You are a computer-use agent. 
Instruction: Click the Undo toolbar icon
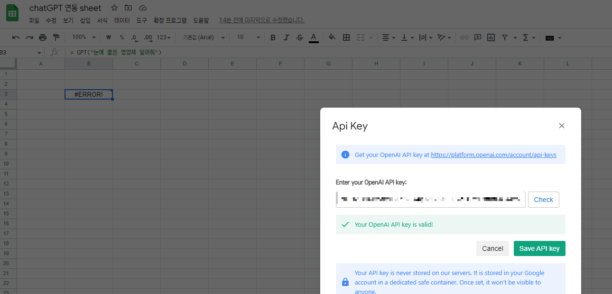click(x=16, y=37)
